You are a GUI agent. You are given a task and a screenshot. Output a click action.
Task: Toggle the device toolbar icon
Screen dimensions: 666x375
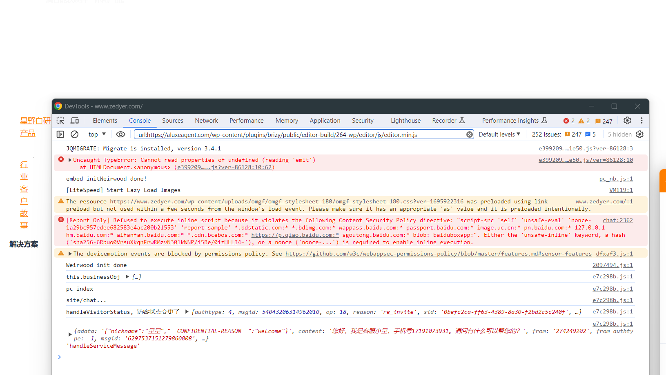(x=75, y=121)
